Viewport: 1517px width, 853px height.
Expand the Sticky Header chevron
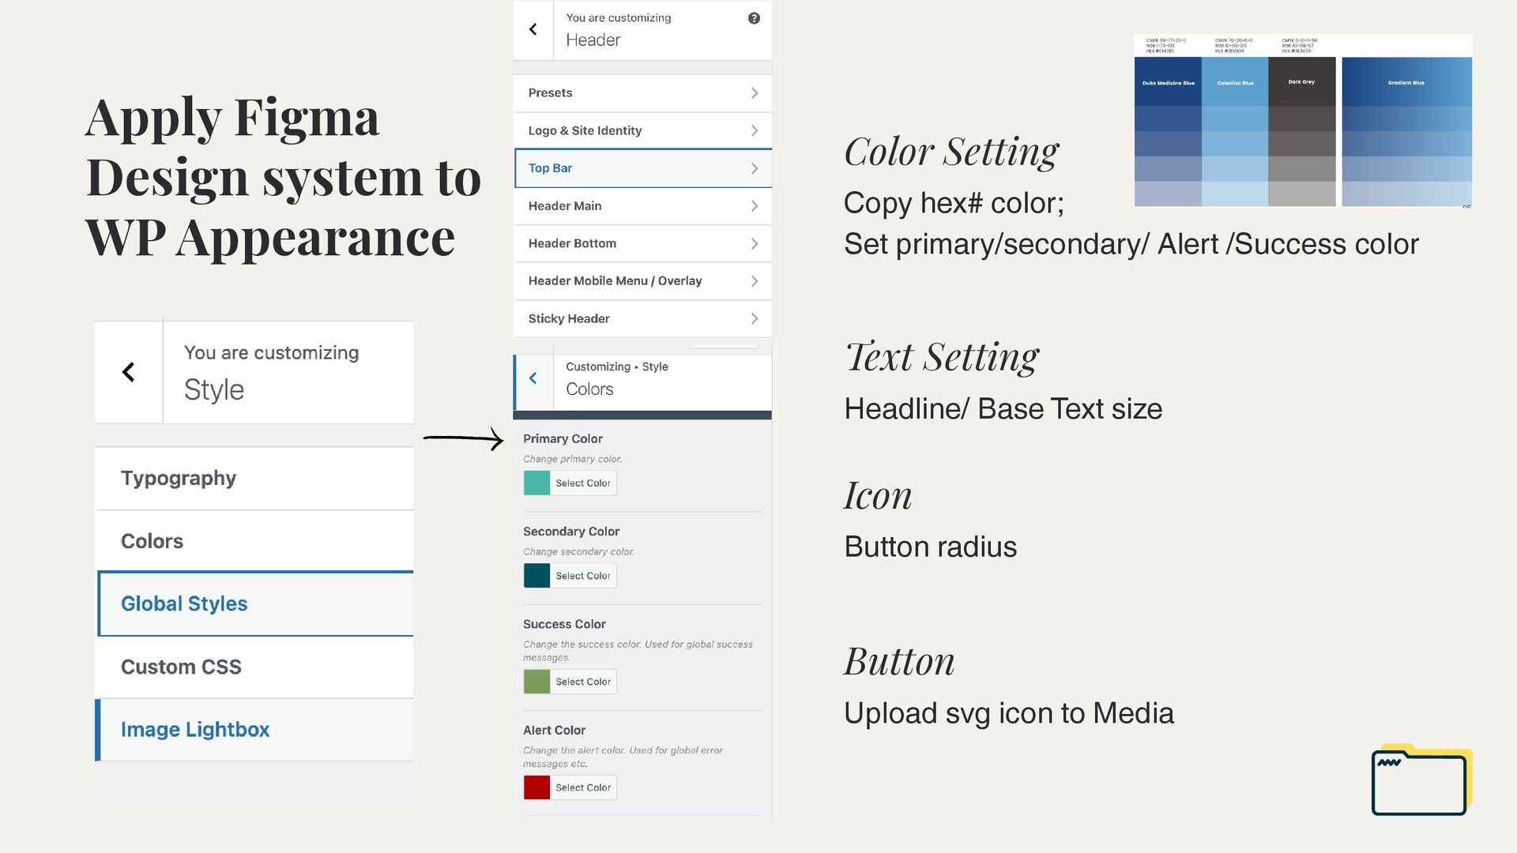(x=755, y=319)
